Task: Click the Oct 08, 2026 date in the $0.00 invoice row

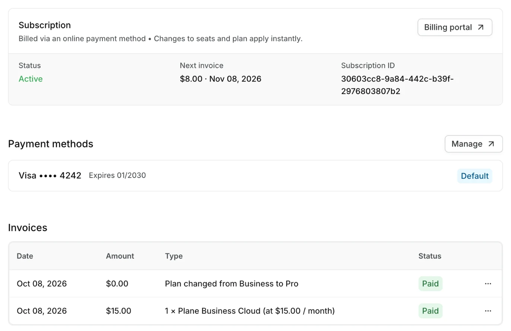Action: pyautogui.click(x=42, y=284)
